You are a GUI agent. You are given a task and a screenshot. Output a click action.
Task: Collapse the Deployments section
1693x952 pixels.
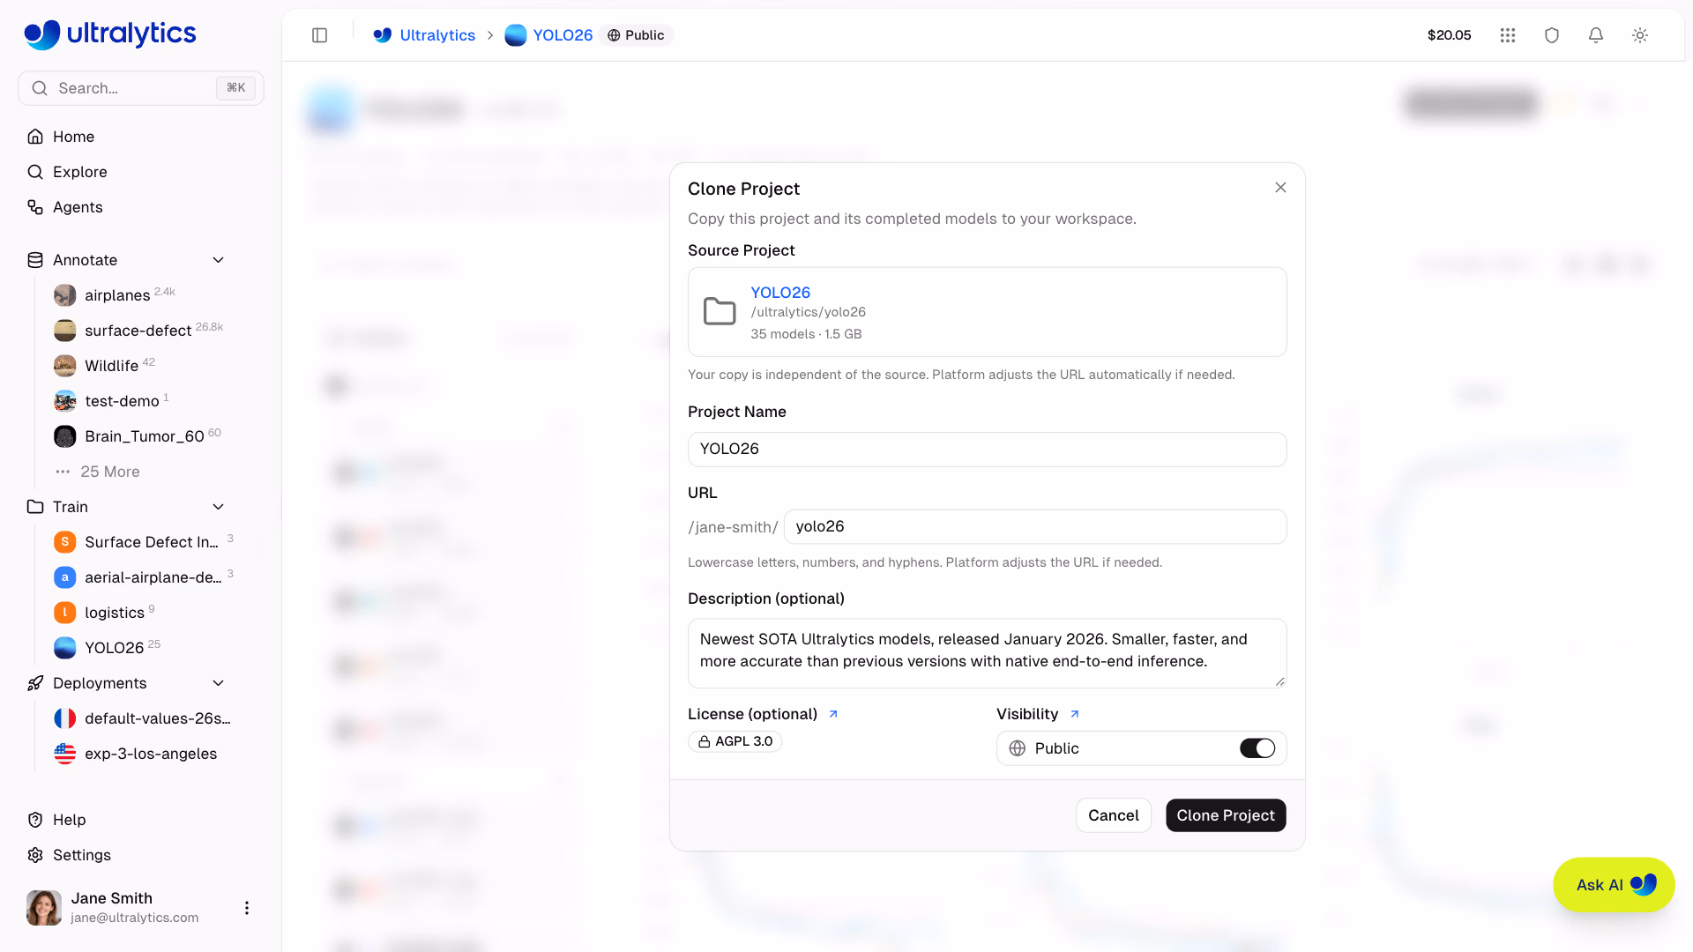(219, 683)
